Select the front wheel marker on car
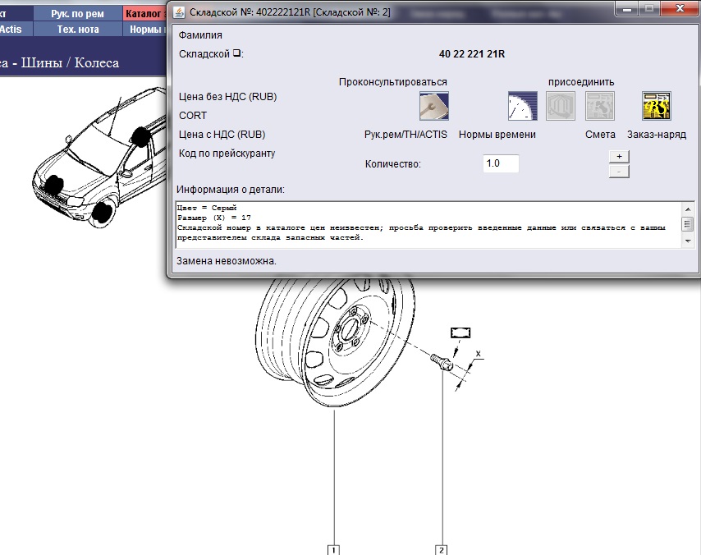 click(102, 212)
